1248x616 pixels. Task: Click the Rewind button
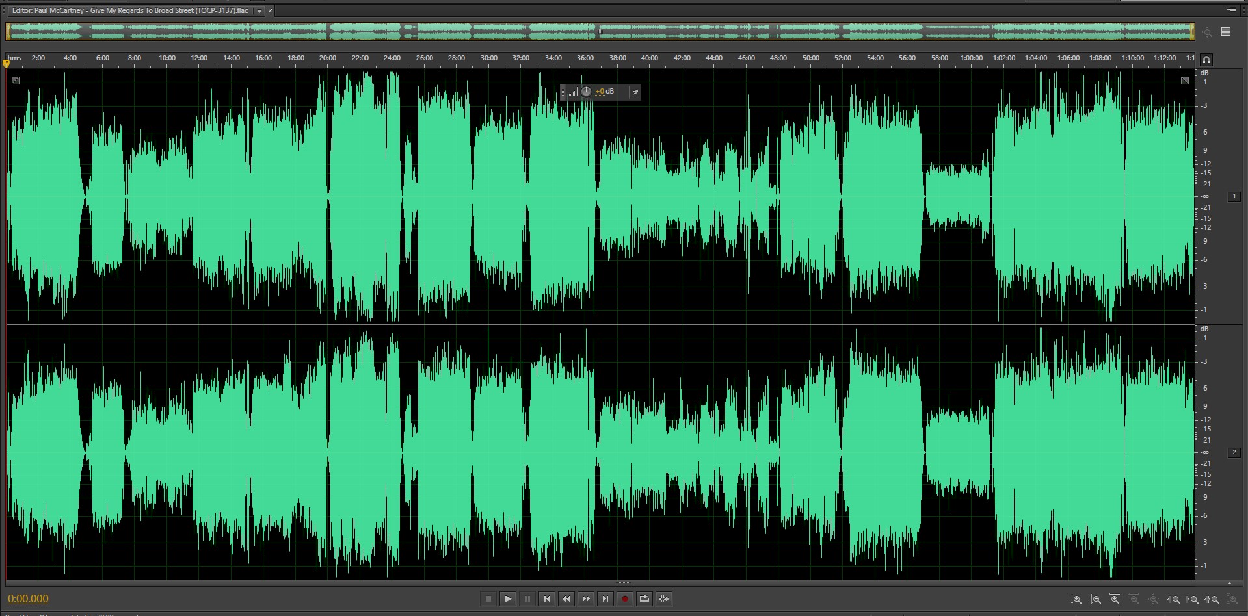point(566,598)
